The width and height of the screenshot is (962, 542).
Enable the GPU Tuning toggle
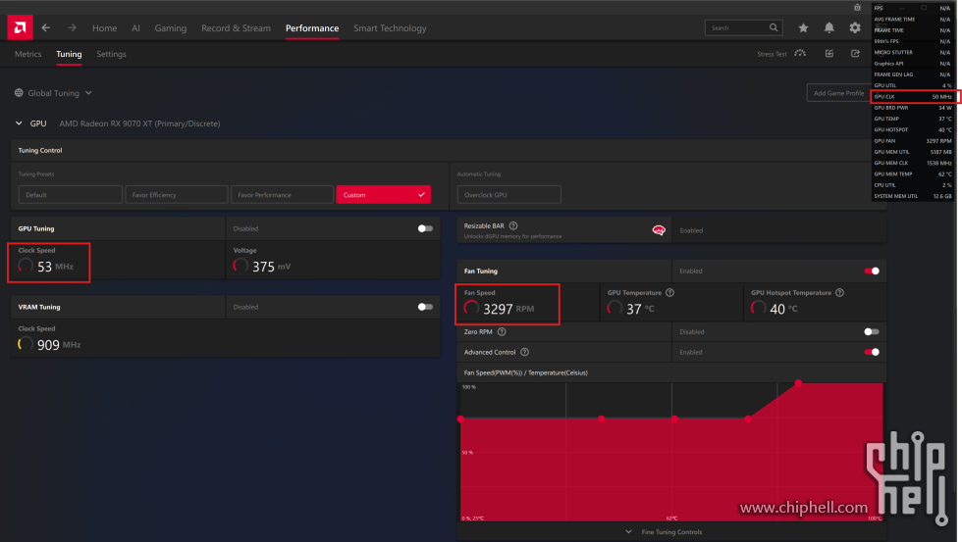(425, 228)
